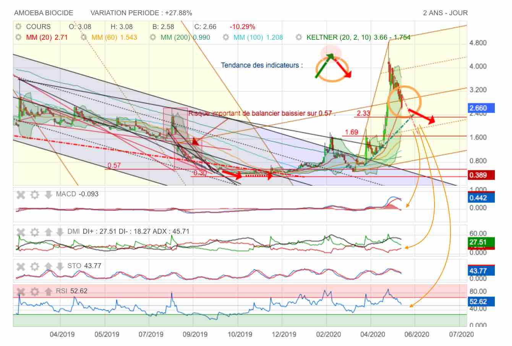Move STO panel down

click(60, 266)
